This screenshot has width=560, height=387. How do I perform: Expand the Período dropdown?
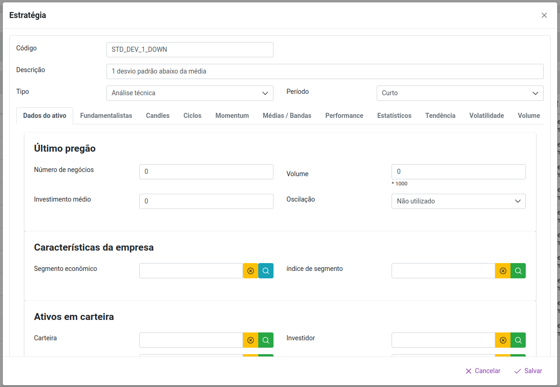pyautogui.click(x=460, y=93)
